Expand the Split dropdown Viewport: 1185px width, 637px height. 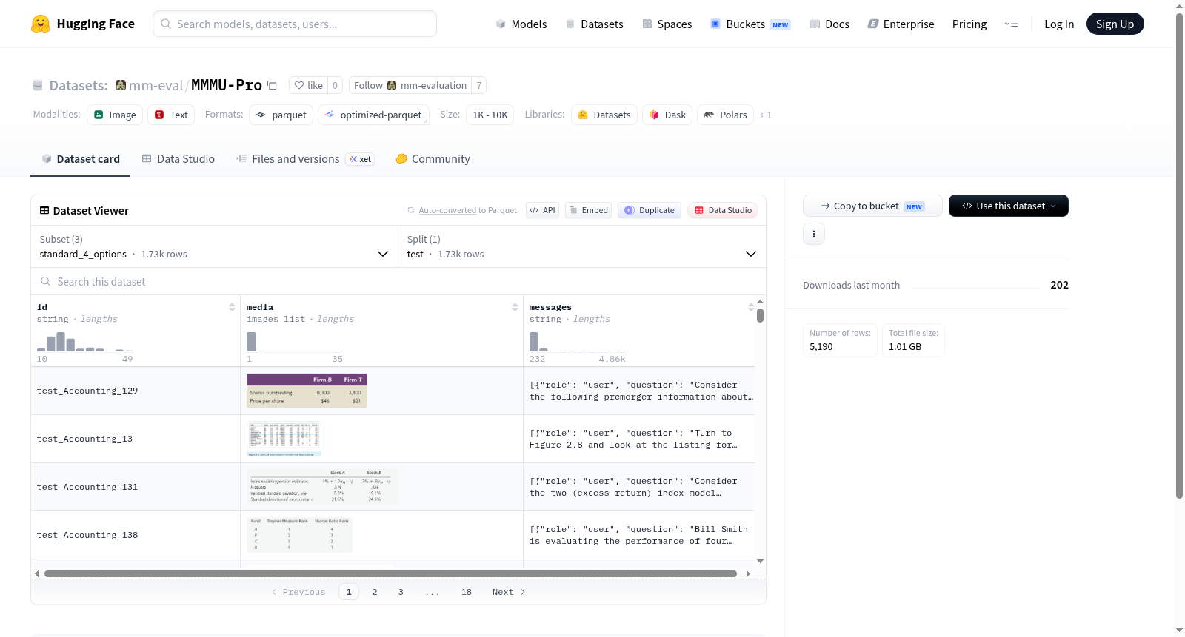click(582, 246)
